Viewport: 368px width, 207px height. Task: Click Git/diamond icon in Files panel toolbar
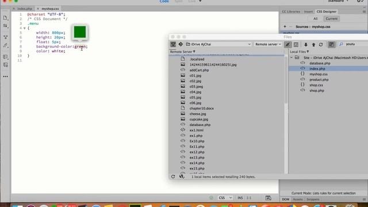point(181,44)
